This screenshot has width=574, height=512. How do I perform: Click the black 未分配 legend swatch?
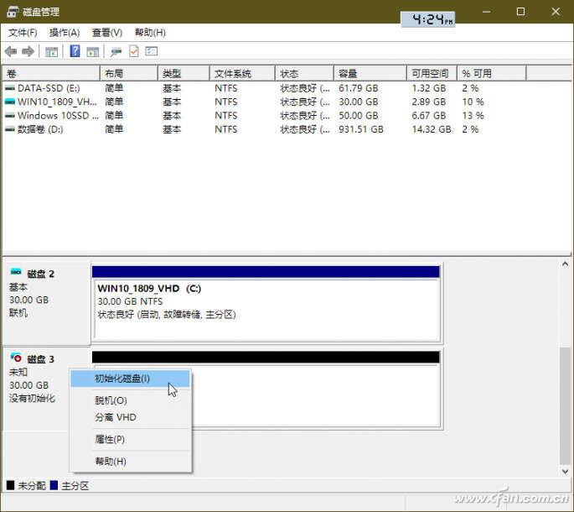coord(10,485)
